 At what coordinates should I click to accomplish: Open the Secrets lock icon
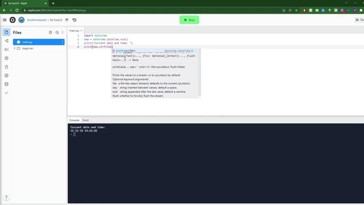[6, 67]
